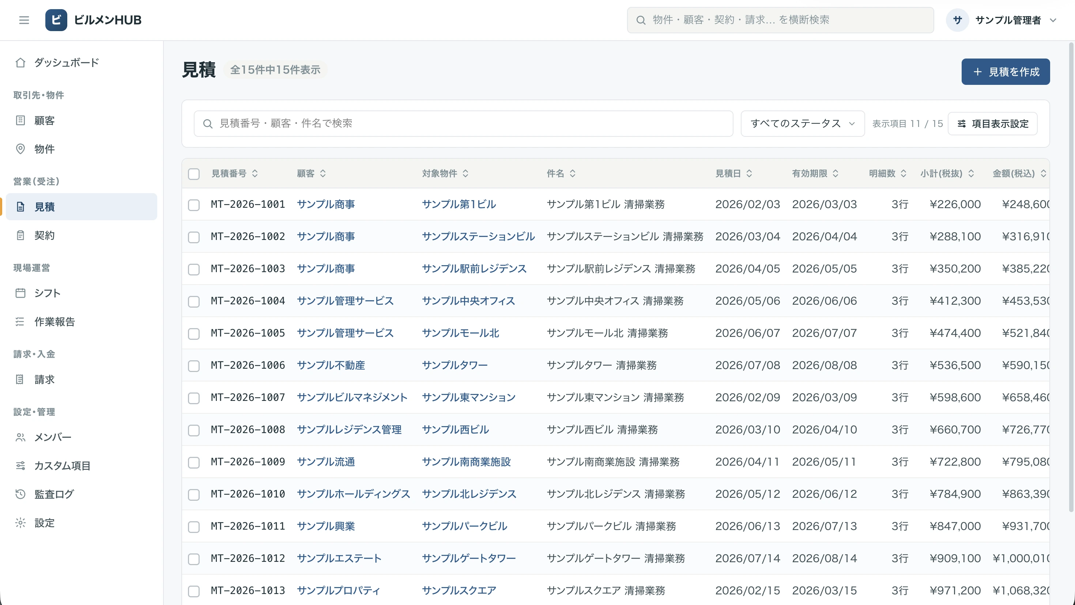
Task: Click the 設定 gear icon
Action: point(20,523)
